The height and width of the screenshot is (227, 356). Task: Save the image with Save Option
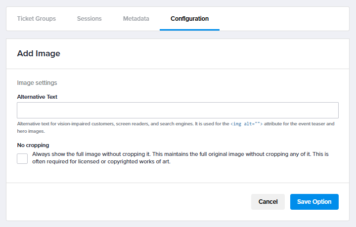tap(314, 202)
